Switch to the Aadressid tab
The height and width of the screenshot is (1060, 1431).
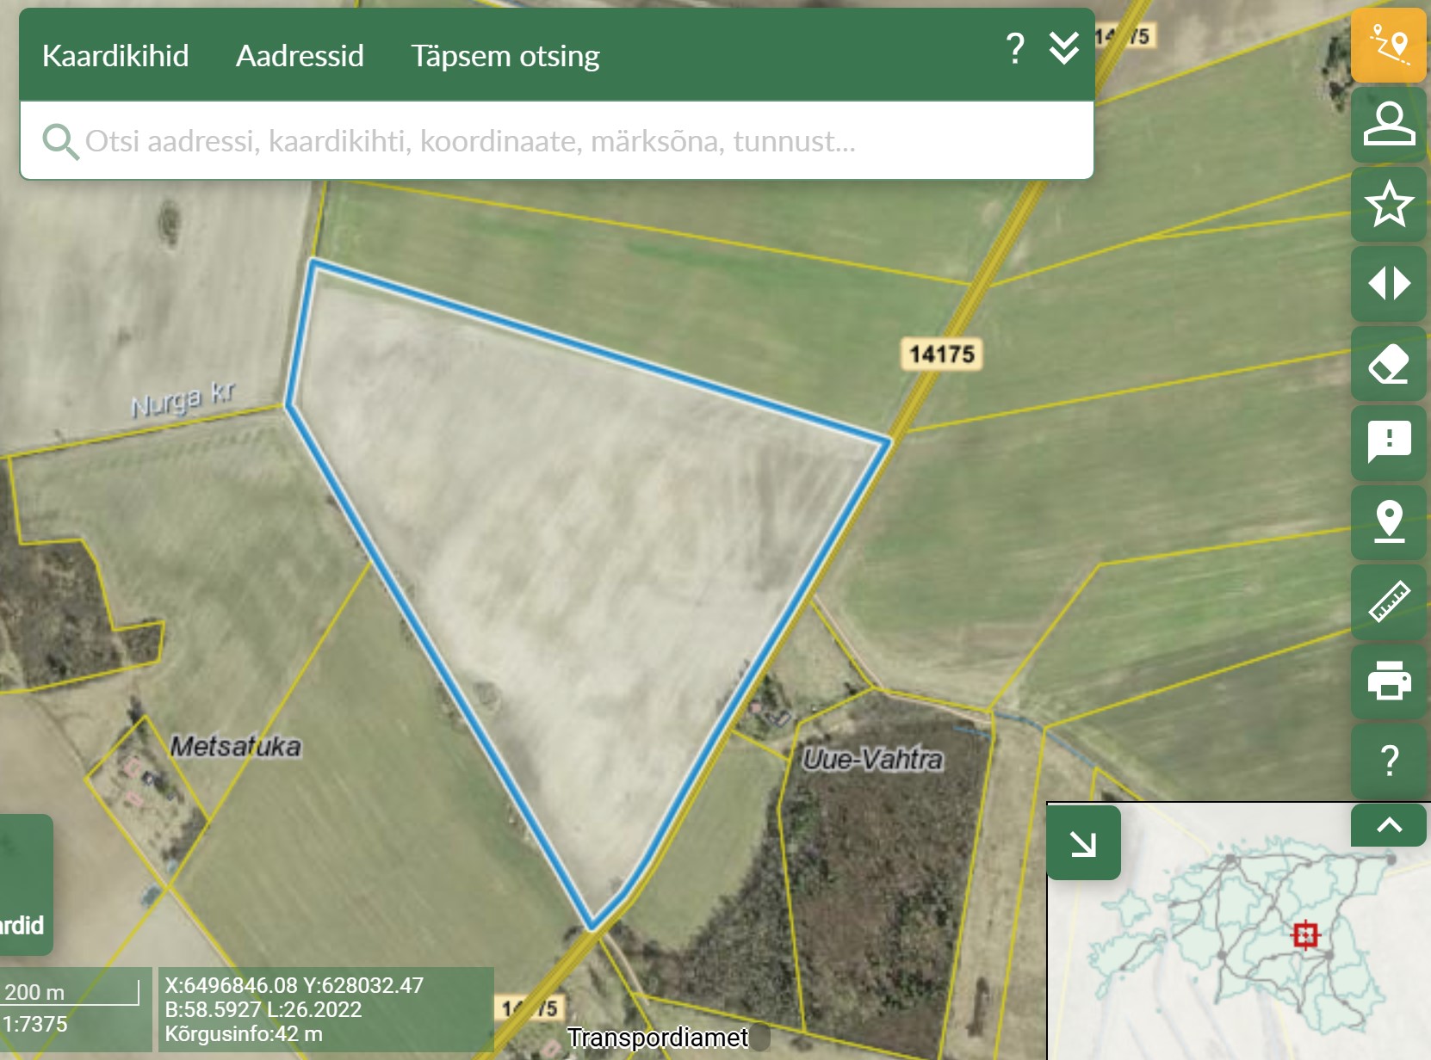(300, 56)
